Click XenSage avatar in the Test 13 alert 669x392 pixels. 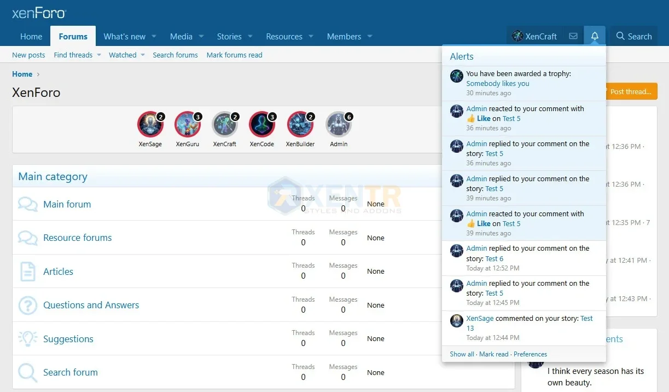point(457,321)
